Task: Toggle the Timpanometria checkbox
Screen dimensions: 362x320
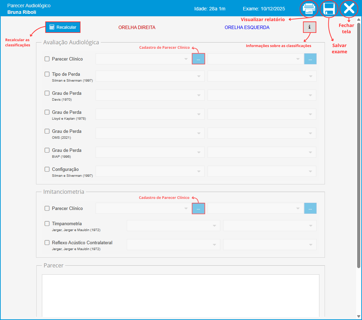Action: (47, 223)
